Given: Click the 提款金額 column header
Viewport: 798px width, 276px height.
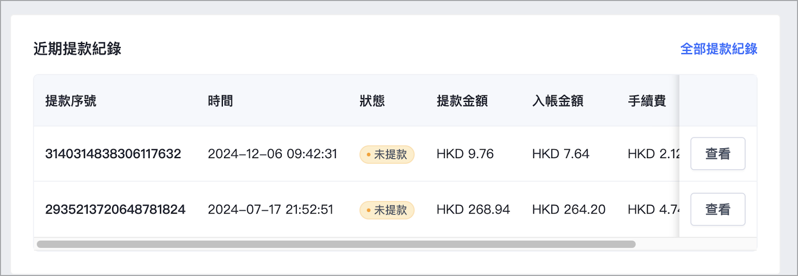Looking at the screenshot, I should tap(462, 101).
